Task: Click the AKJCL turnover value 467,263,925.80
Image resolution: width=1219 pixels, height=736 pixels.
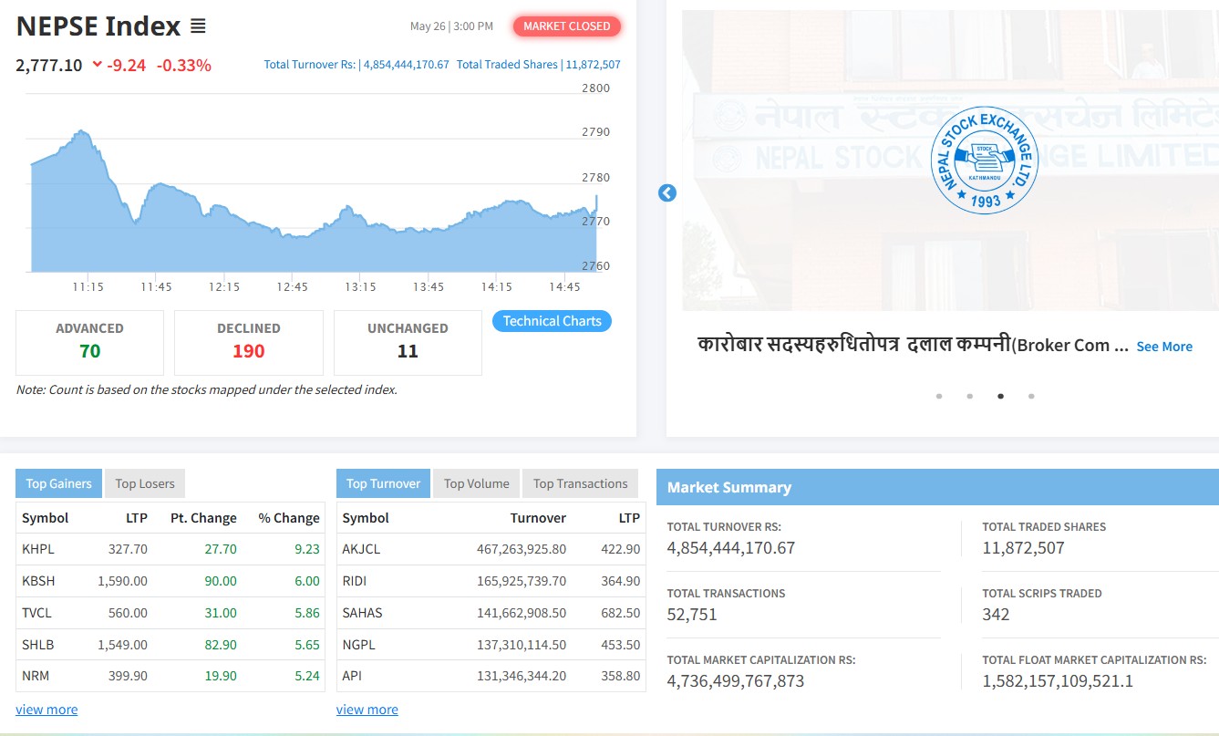Action: (x=522, y=549)
